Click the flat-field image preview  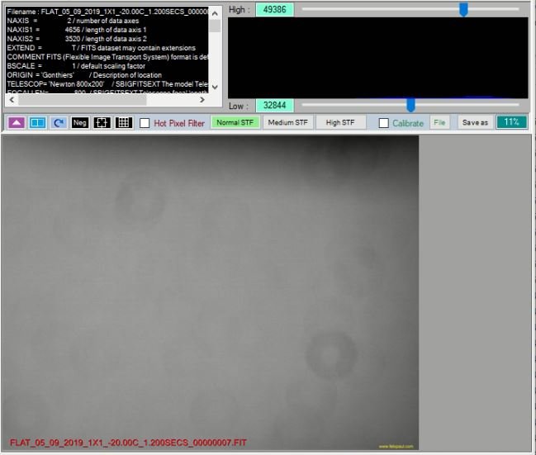pos(210,293)
